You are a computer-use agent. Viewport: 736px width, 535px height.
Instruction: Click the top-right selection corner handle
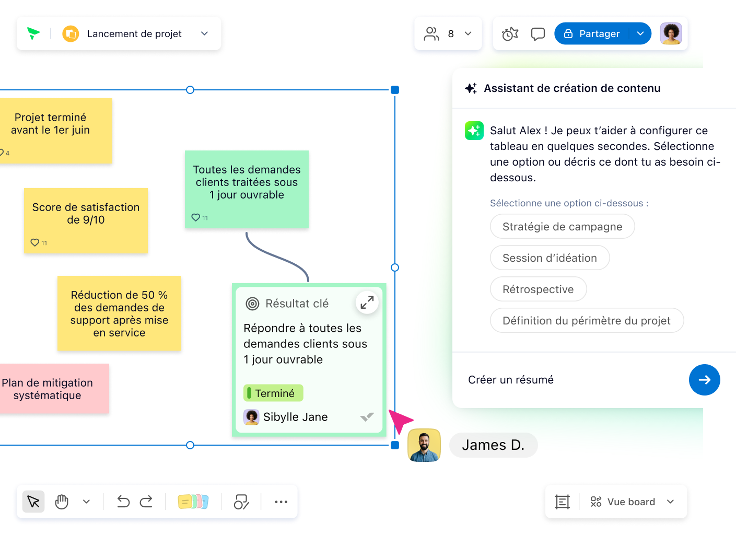tap(395, 90)
